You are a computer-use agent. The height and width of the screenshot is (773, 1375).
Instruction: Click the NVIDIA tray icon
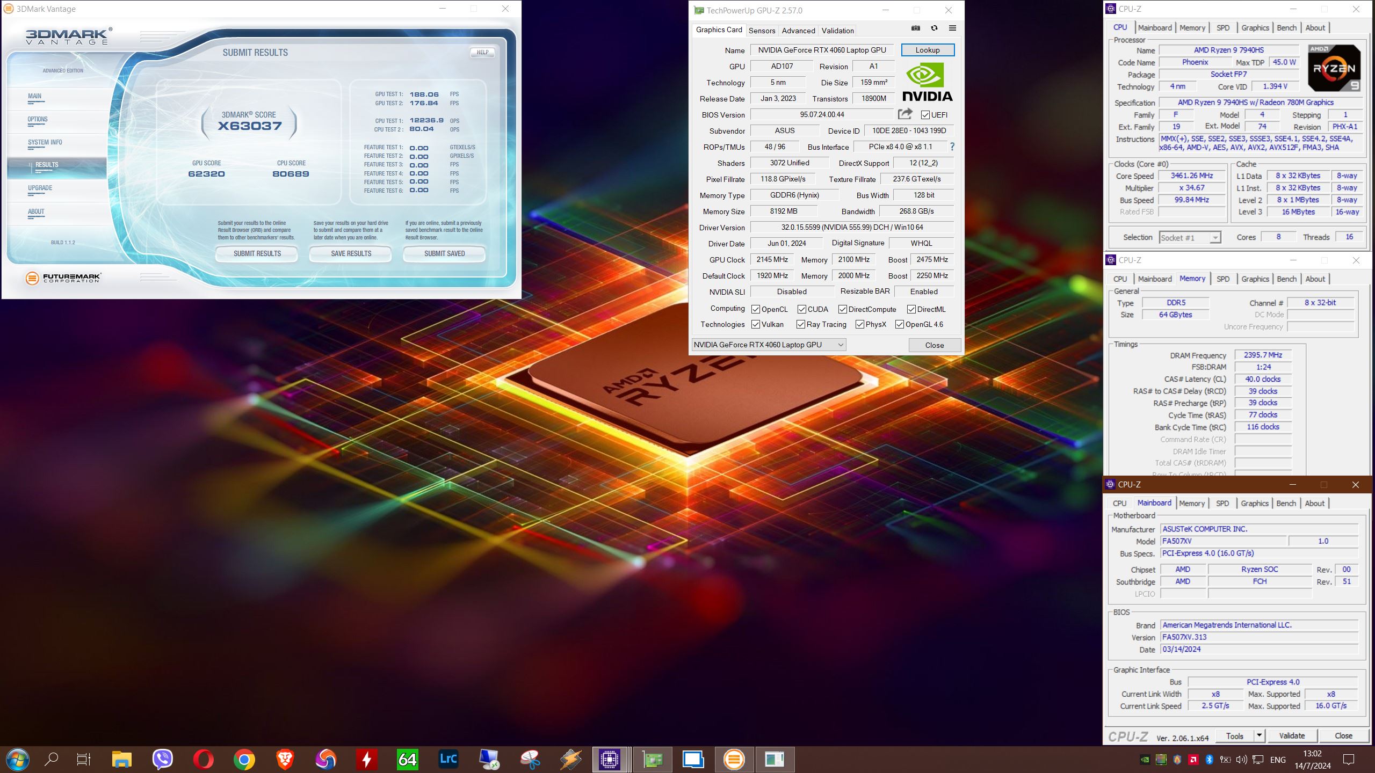tap(1145, 760)
